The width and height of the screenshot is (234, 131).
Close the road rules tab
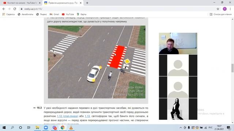[80, 3]
